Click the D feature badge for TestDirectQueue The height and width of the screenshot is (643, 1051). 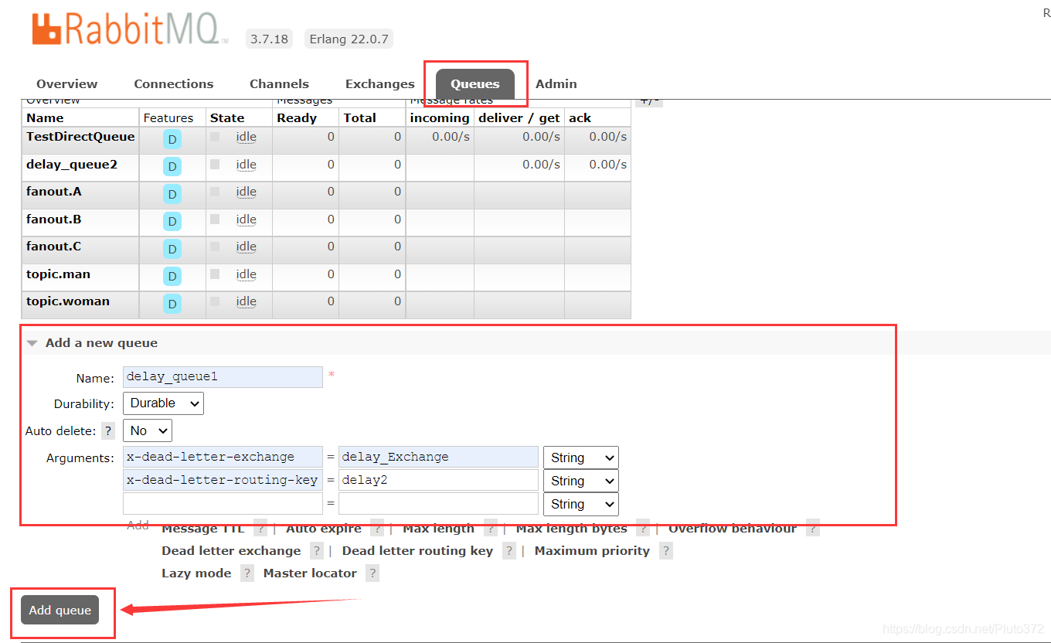pyautogui.click(x=172, y=140)
